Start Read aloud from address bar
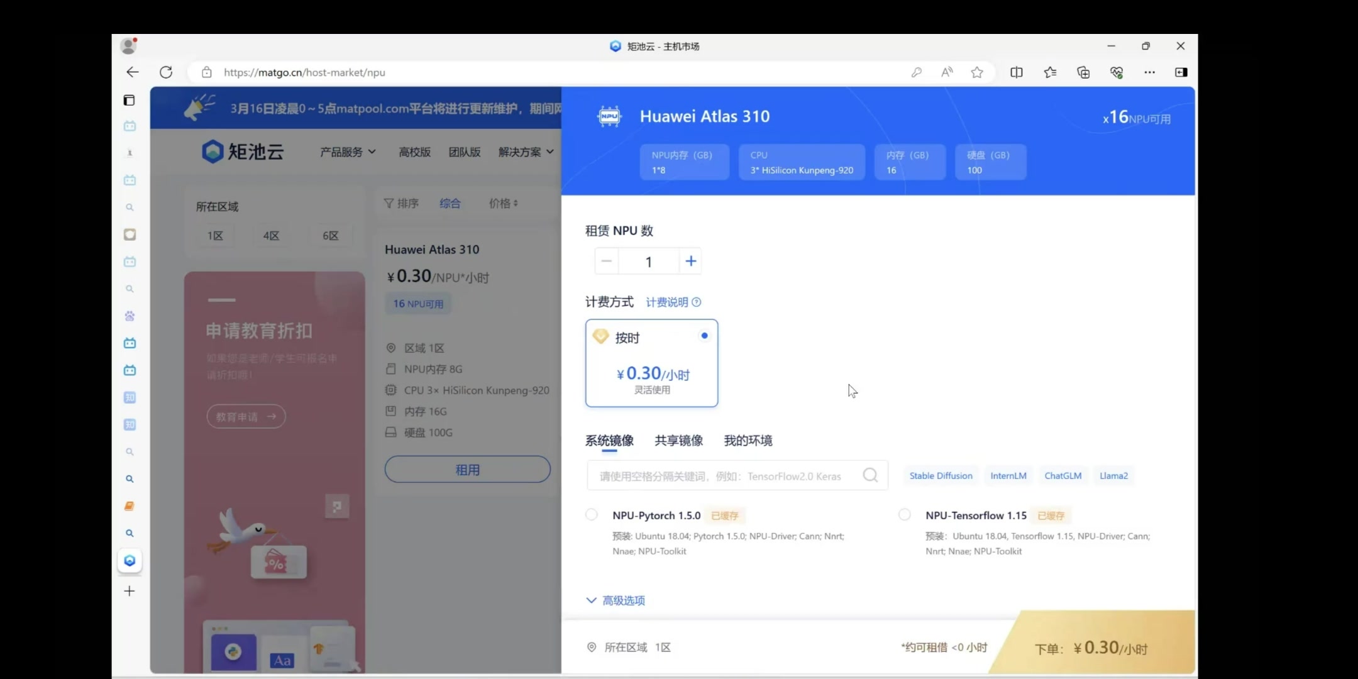Image resolution: width=1358 pixels, height=679 pixels. pos(947,72)
